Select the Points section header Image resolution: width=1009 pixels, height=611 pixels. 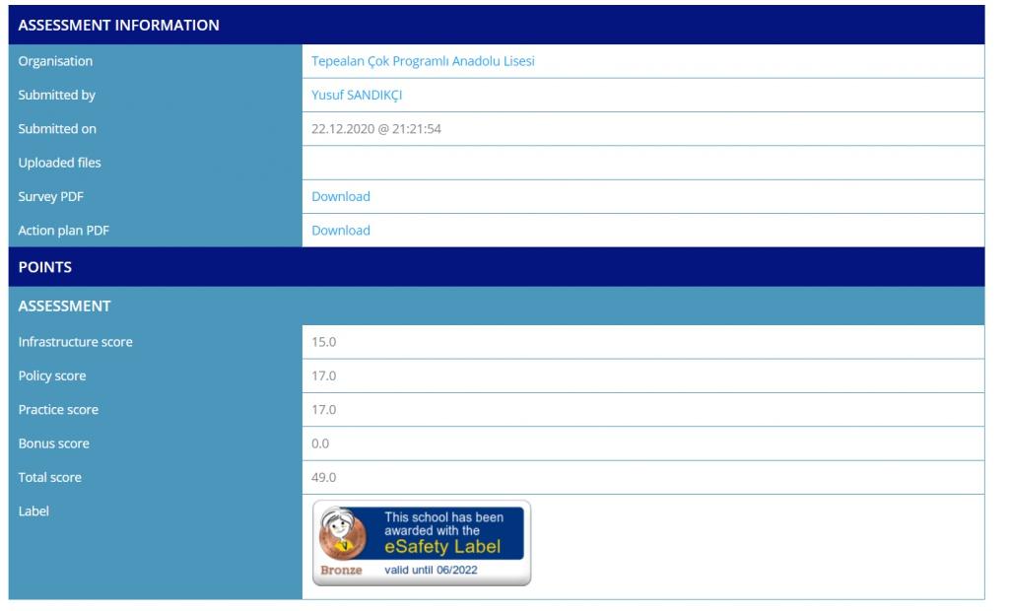(x=45, y=267)
